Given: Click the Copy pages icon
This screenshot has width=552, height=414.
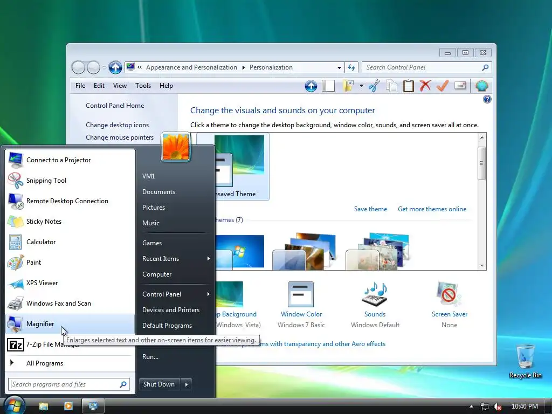Looking at the screenshot, I should 391,86.
